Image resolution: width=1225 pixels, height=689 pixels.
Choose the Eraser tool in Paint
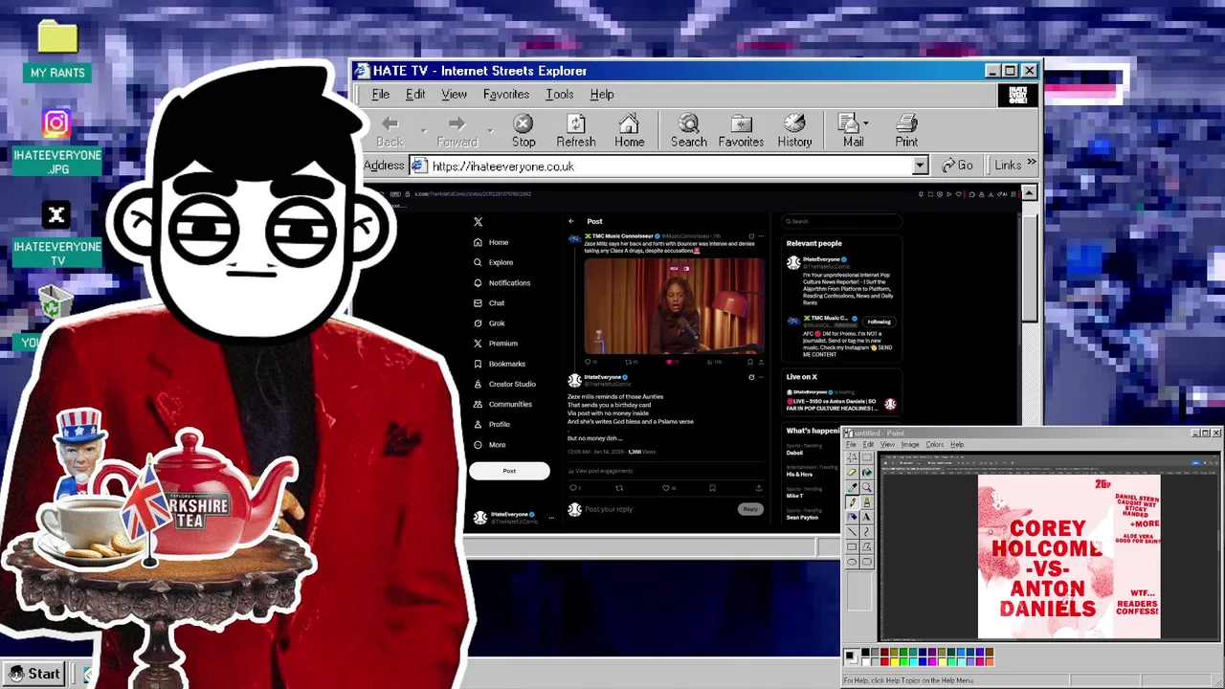(852, 472)
